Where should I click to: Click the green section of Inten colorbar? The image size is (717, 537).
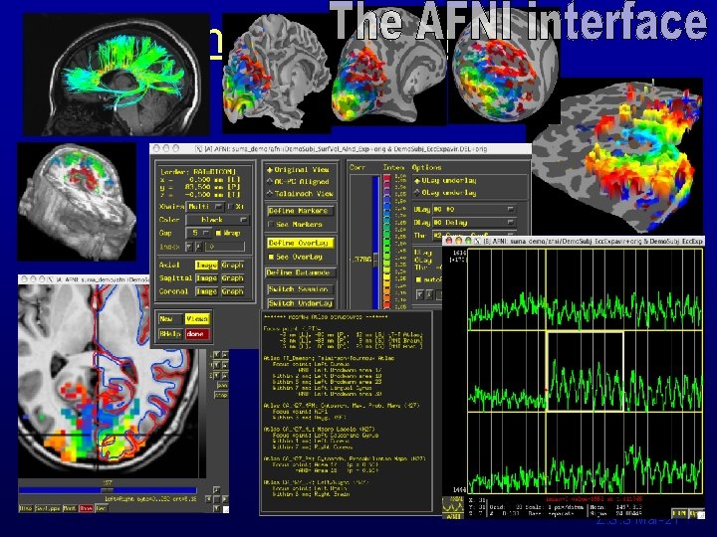tap(386, 240)
